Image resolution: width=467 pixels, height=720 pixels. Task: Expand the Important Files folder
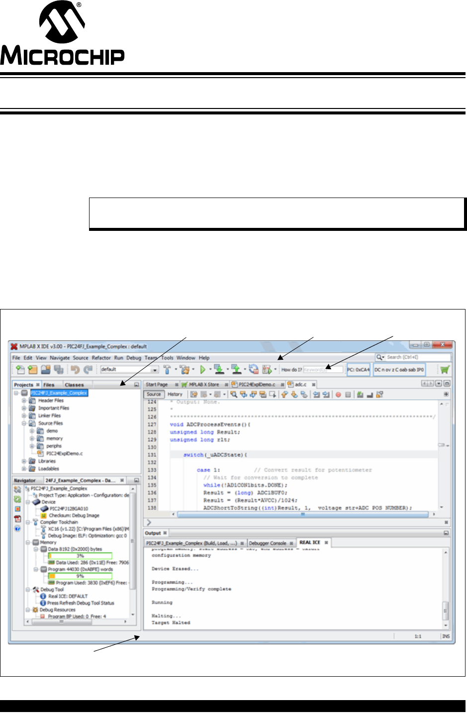pos(24,408)
